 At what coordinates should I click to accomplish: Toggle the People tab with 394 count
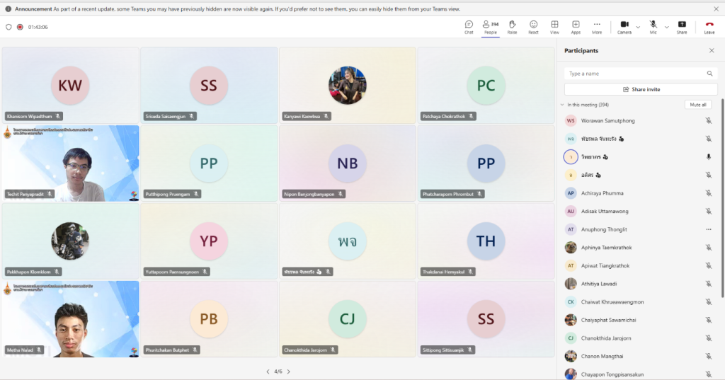(x=490, y=27)
